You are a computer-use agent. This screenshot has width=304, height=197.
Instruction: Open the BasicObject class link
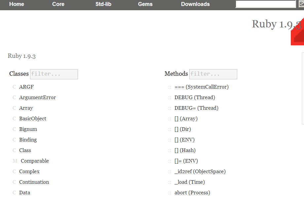33,119
